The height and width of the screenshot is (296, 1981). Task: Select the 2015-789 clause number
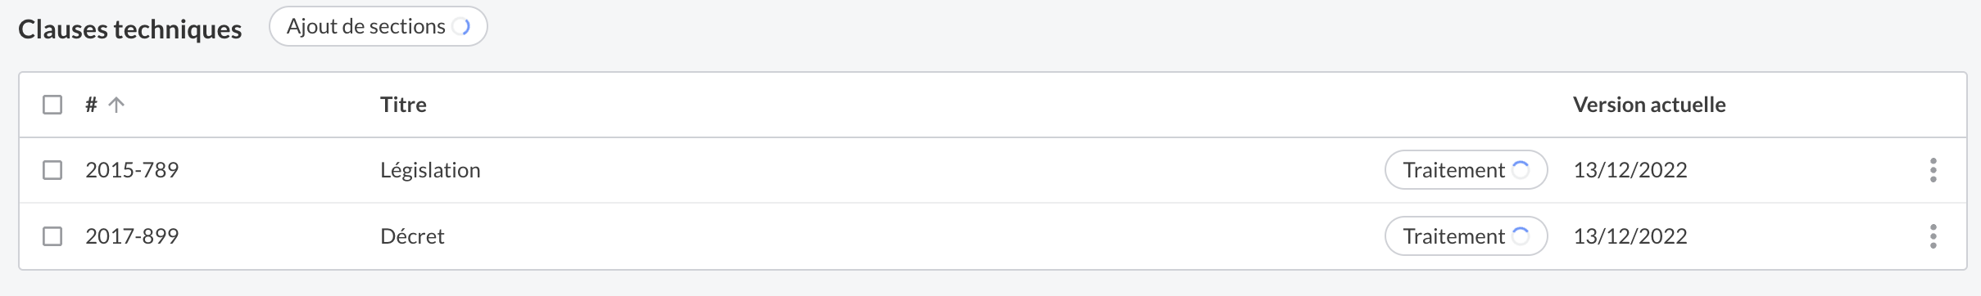(x=132, y=170)
